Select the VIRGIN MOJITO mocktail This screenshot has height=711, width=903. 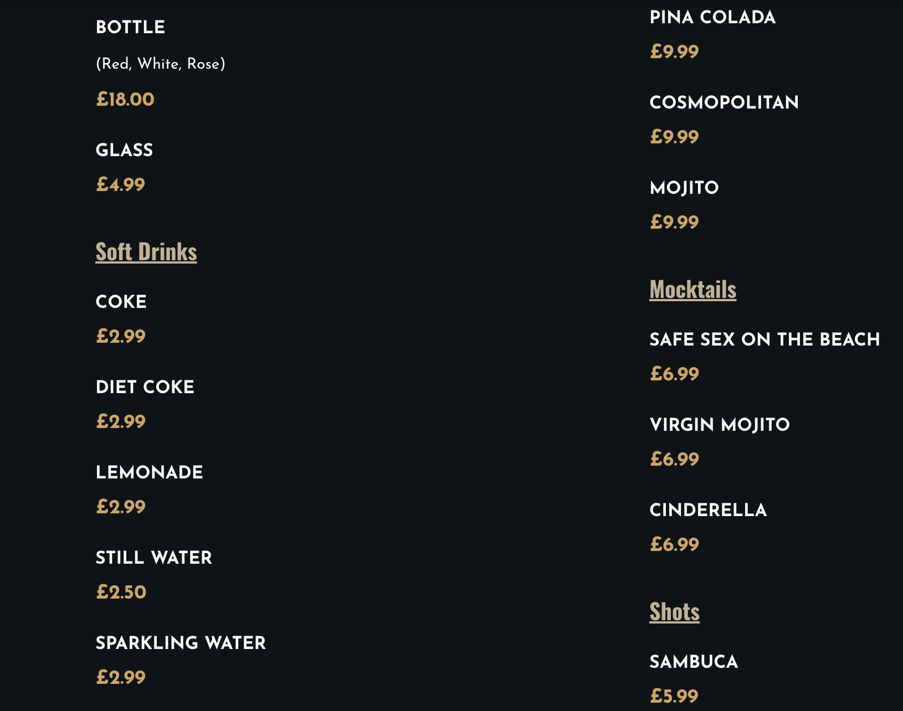720,425
